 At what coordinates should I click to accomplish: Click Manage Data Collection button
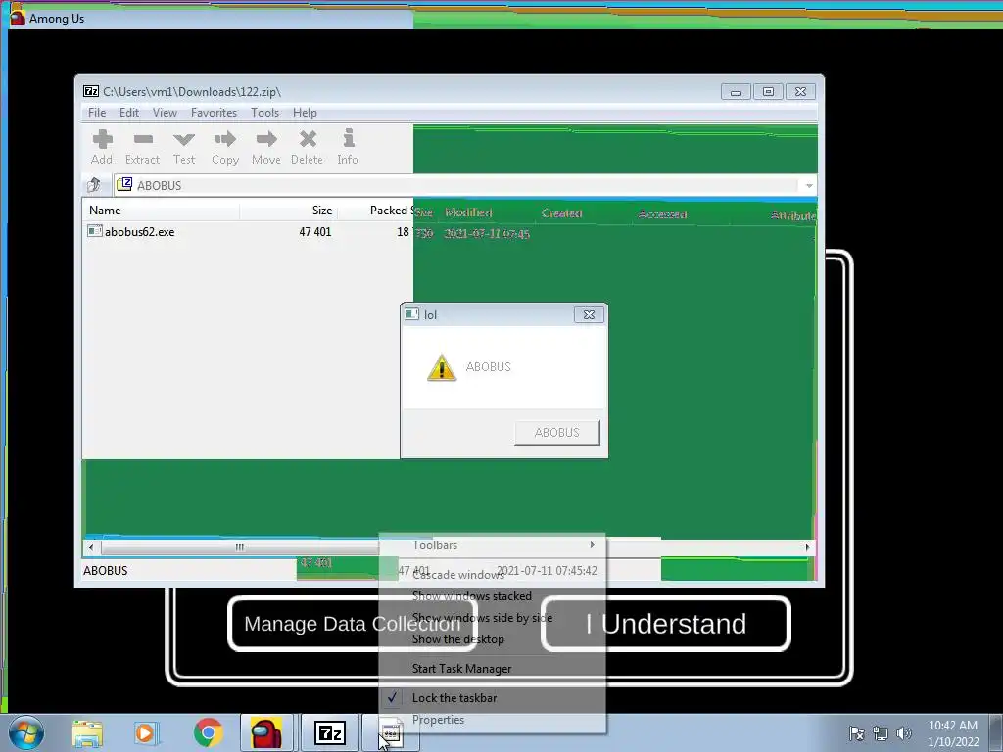[x=353, y=624]
